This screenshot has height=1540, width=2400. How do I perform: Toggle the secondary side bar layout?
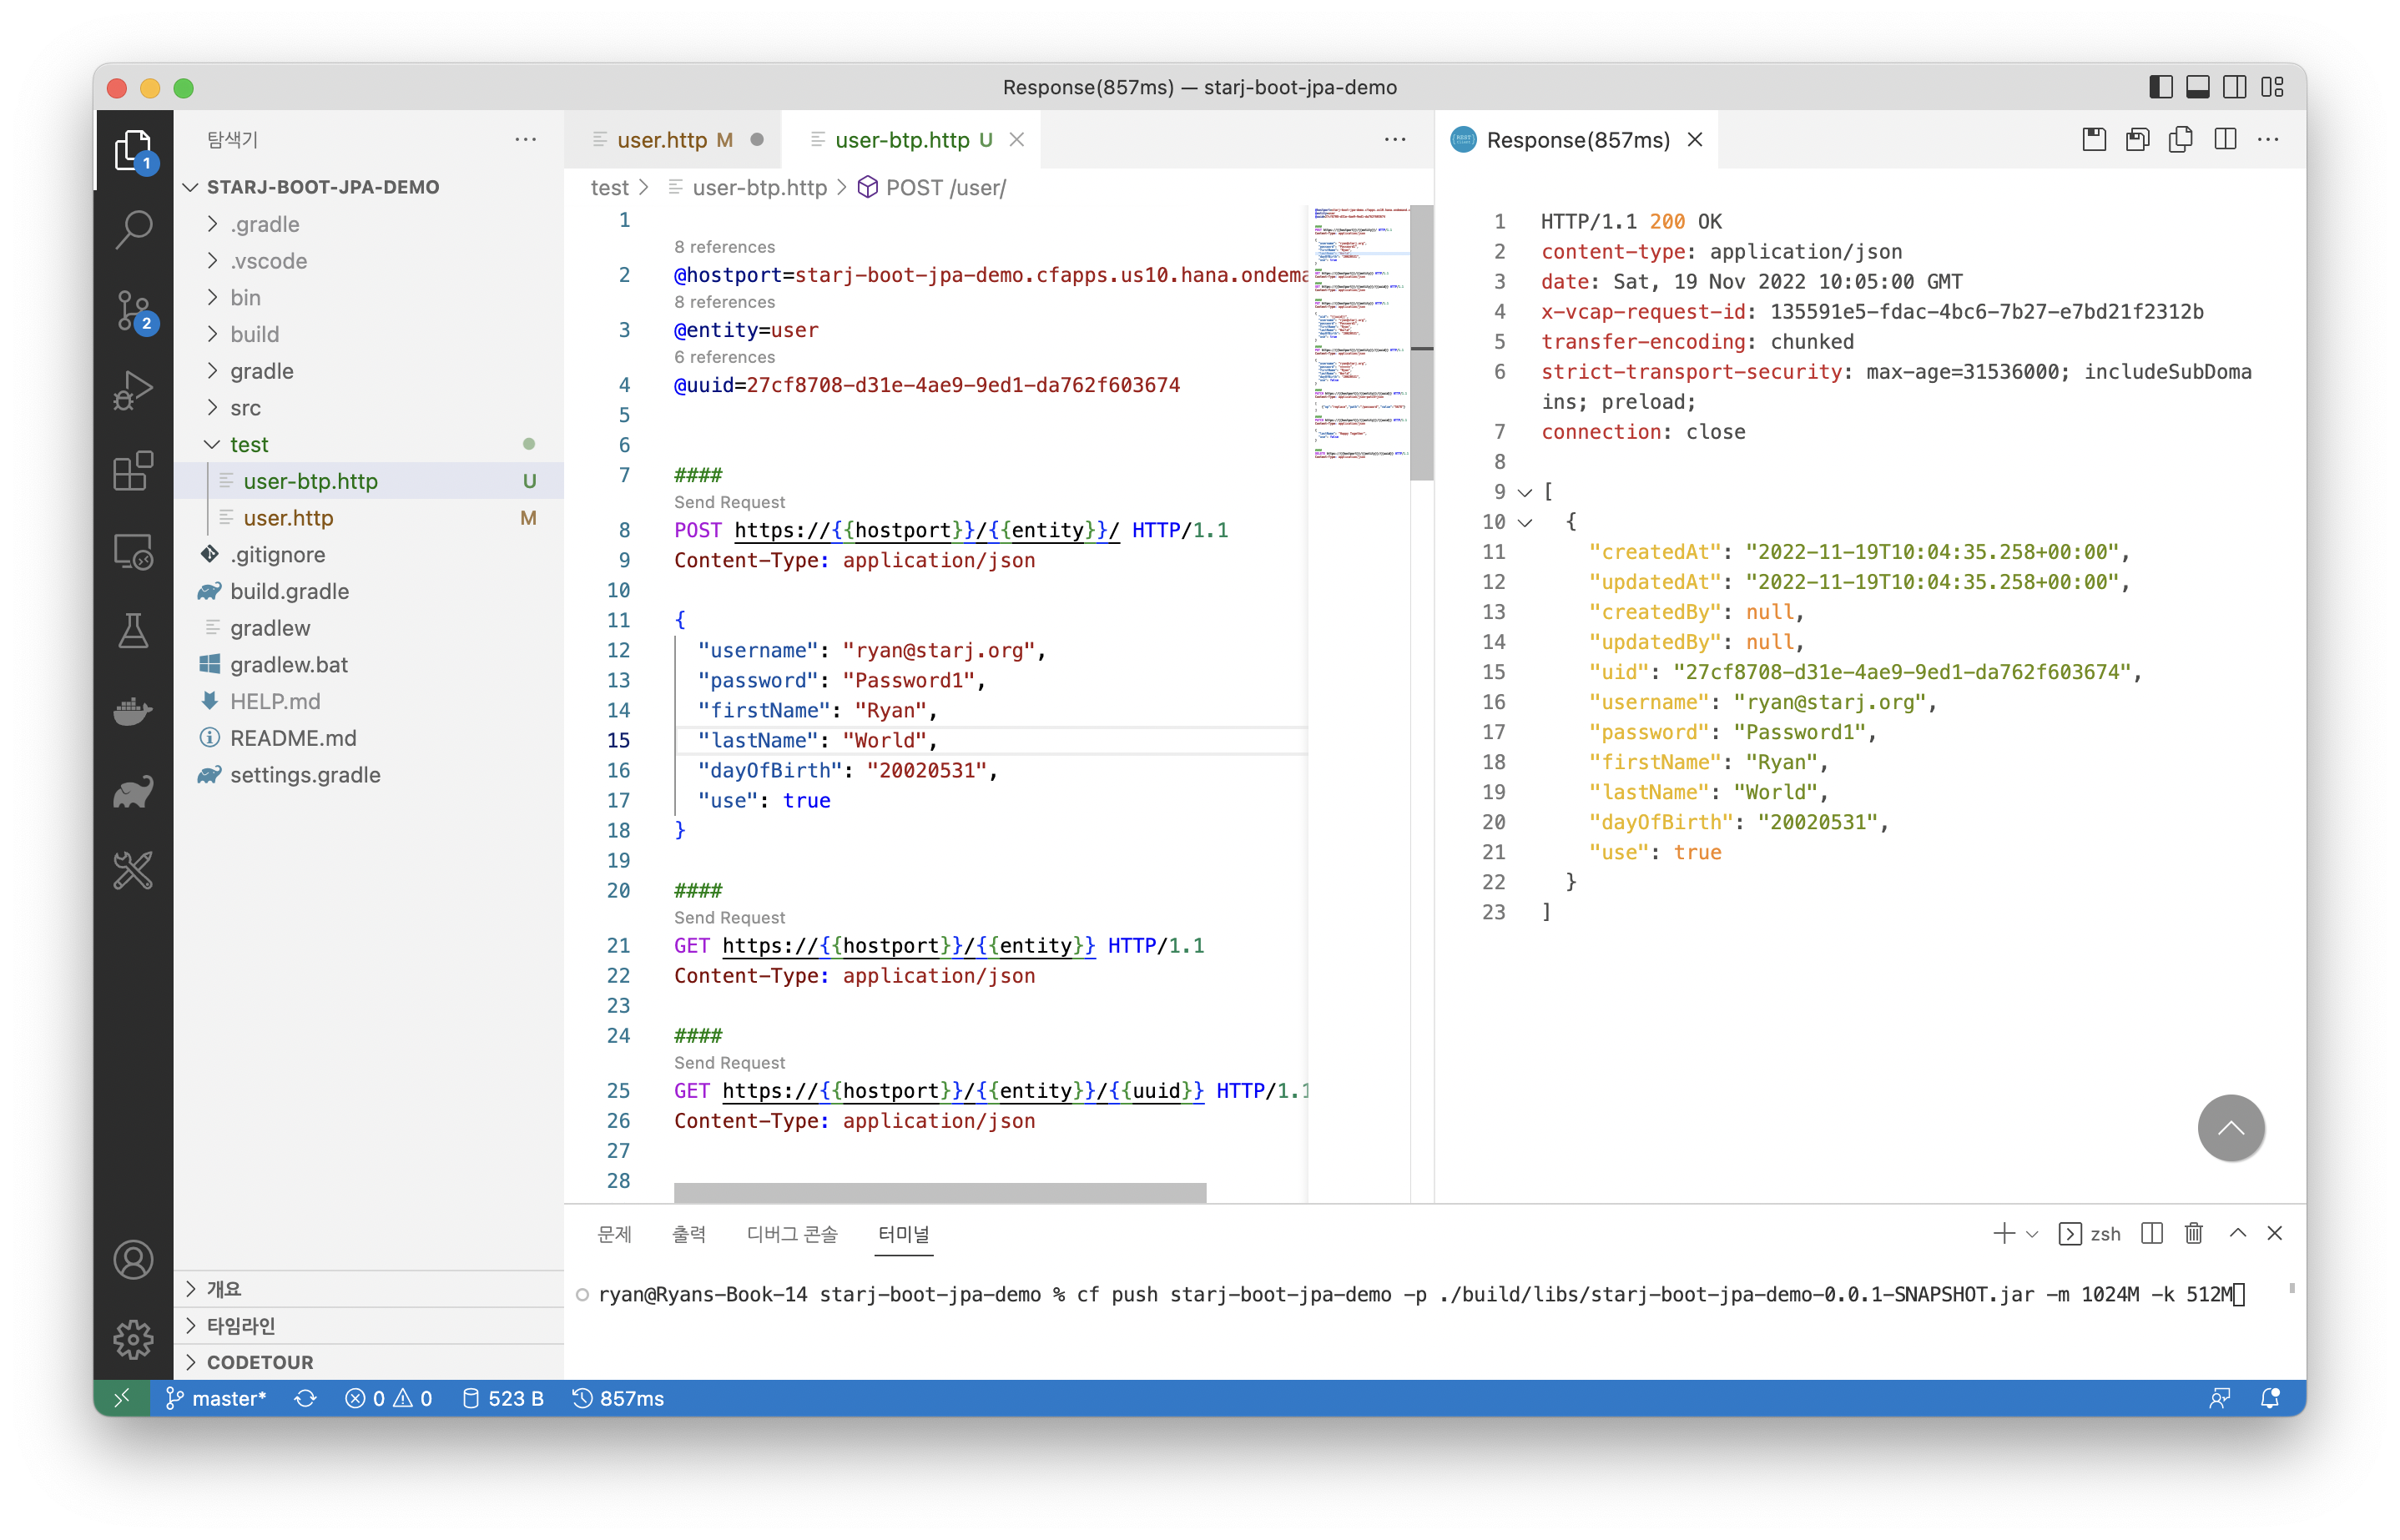point(2234,88)
